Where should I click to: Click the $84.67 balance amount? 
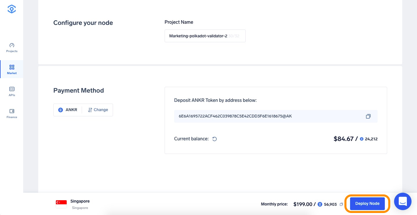[x=344, y=139]
